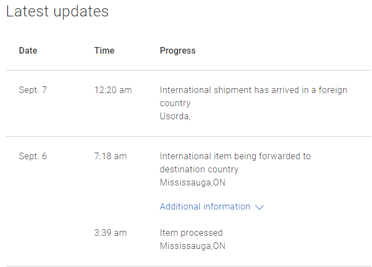The image size is (372, 267).
Task: Click the 7:18 am time entry
Action: pyautogui.click(x=110, y=156)
